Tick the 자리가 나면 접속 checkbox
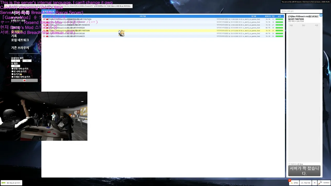331x186 pixels. [x=289, y=164]
